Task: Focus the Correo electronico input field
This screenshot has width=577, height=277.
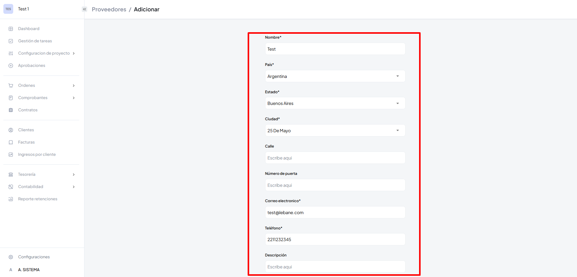Action: point(335,212)
